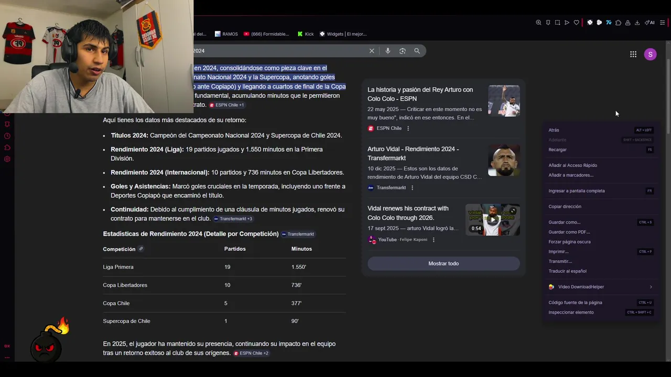Open the RAMOS bookmark
Image resolution: width=671 pixels, height=377 pixels.
pos(226,34)
